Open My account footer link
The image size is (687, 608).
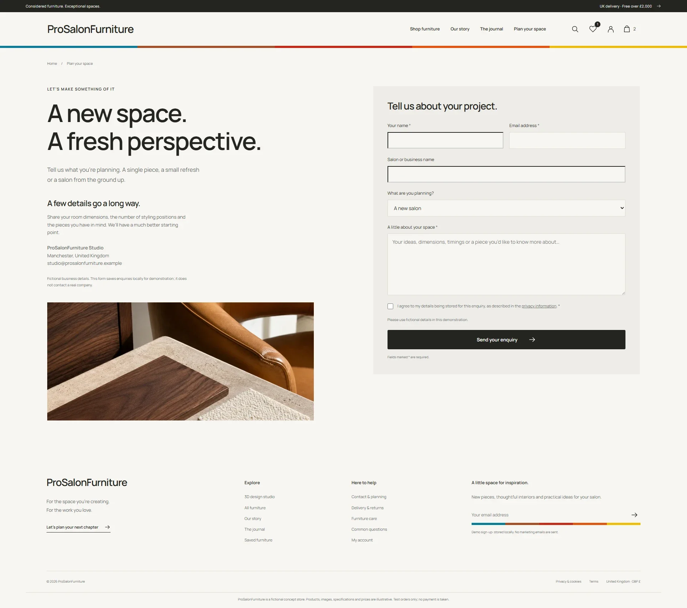[x=362, y=540]
